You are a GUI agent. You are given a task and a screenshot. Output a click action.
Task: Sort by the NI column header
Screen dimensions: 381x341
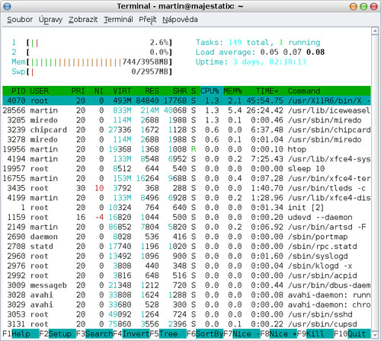click(x=99, y=91)
